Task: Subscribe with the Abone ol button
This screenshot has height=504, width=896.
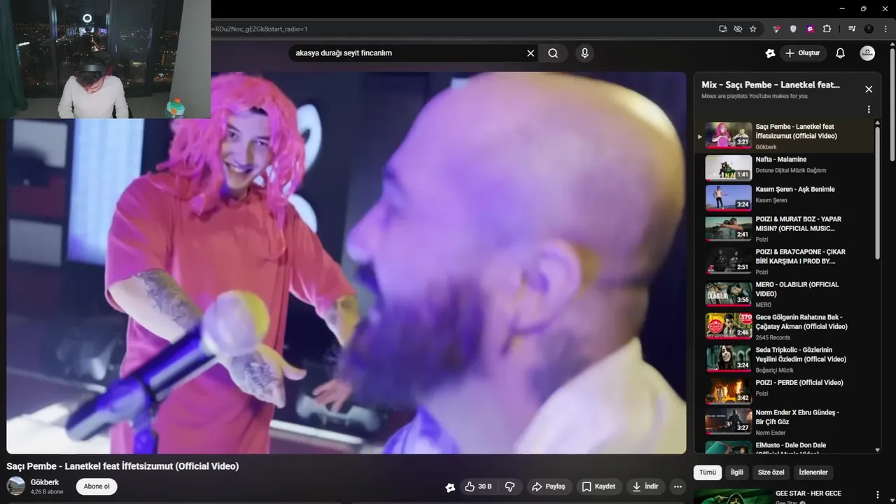Action: (x=97, y=486)
